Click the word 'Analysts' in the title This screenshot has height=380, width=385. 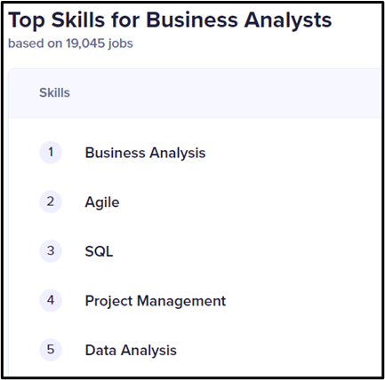(x=288, y=20)
